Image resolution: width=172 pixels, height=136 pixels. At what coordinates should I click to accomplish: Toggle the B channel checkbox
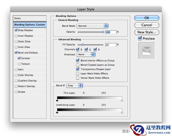95,50
